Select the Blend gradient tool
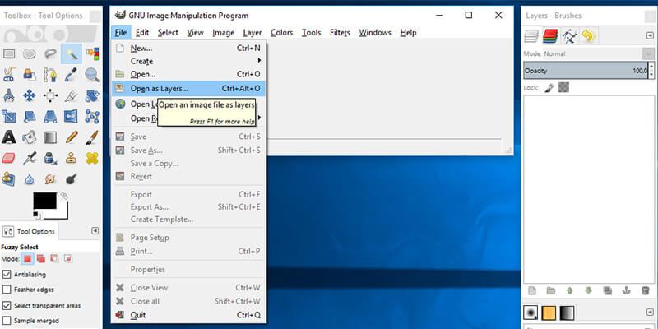The width and height of the screenshot is (658, 329). [50, 137]
